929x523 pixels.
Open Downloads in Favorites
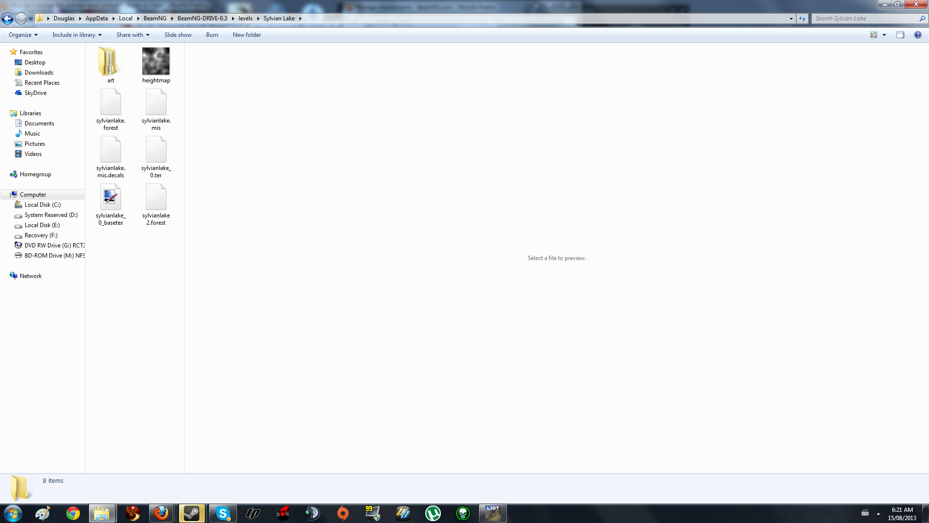point(39,73)
